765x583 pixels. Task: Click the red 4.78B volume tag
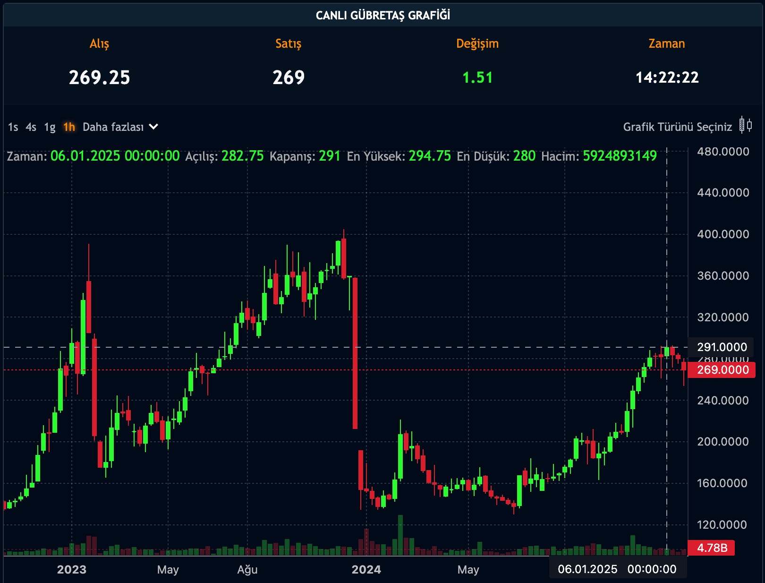pyautogui.click(x=712, y=548)
